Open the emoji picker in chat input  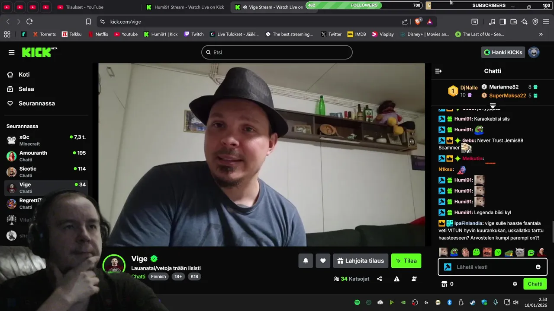pyautogui.click(x=538, y=267)
